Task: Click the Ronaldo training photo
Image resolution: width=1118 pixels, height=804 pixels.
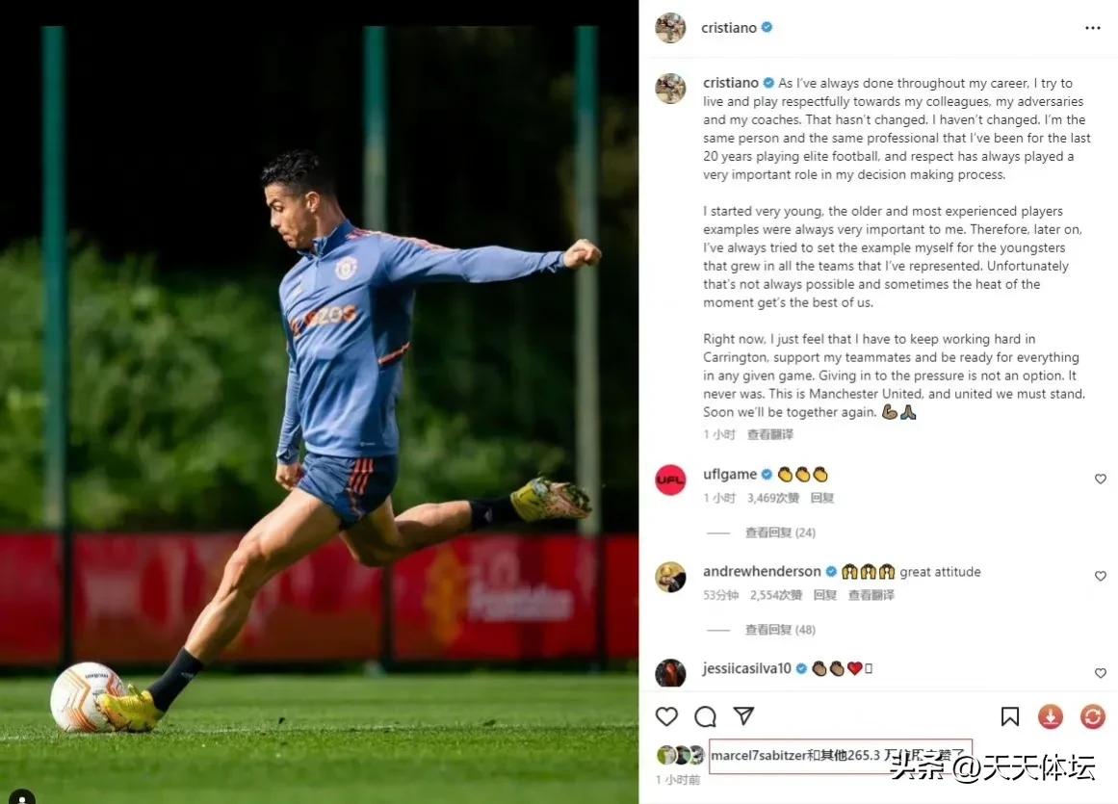Action: tap(320, 402)
